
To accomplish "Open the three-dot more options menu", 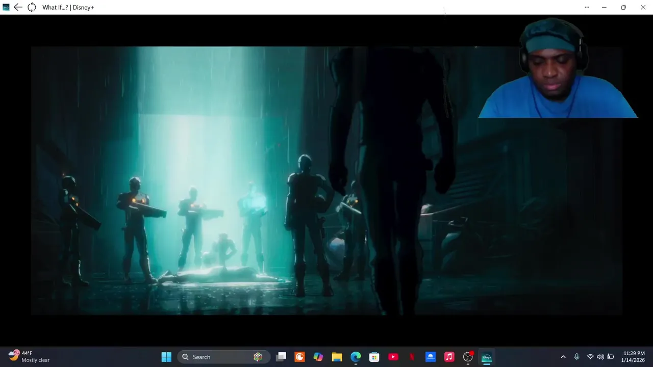I will pyautogui.click(x=587, y=7).
